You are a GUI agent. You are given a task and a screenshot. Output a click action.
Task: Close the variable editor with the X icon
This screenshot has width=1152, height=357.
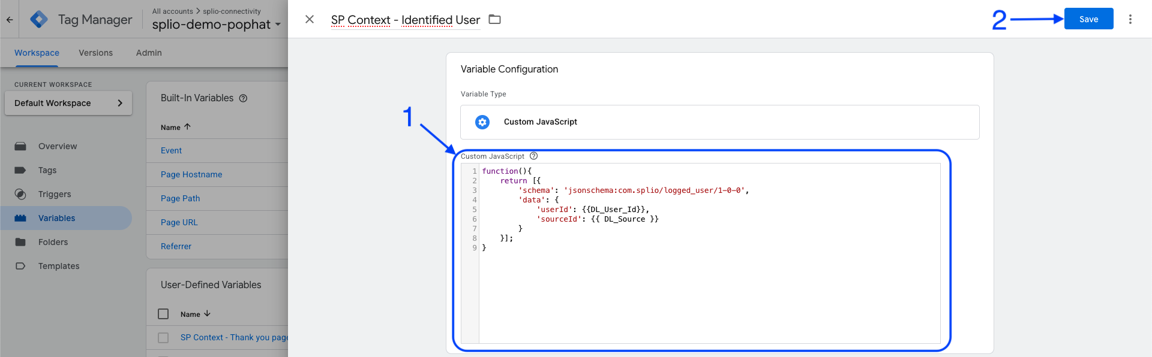pyautogui.click(x=310, y=19)
